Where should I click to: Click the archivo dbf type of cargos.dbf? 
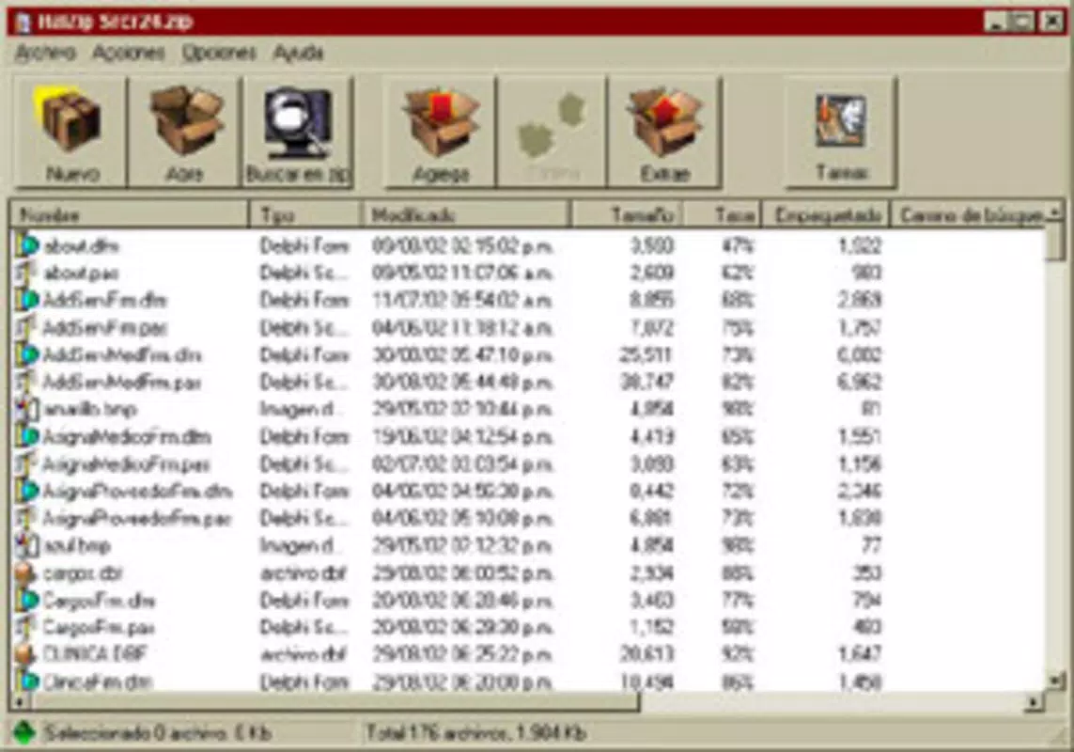[304, 573]
